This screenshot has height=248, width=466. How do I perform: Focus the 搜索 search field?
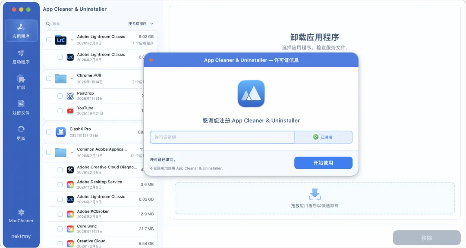pyautogui.click(x=86, y=24)
